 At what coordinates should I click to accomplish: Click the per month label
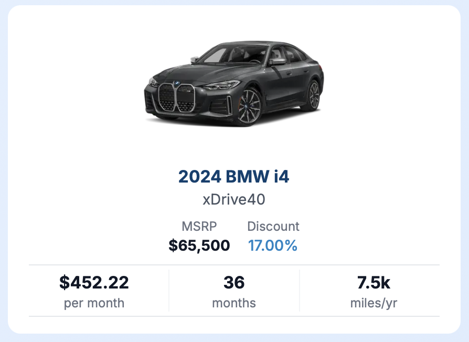[94, 303]
